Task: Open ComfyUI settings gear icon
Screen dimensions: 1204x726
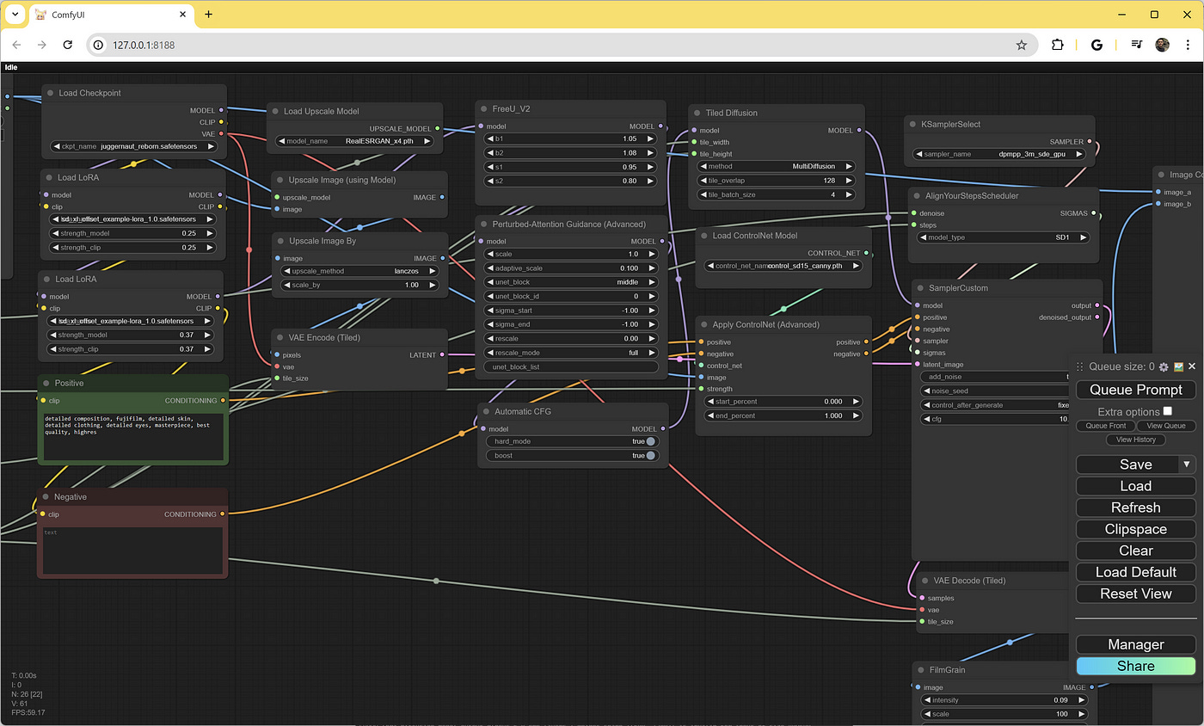Action: 1164,366
